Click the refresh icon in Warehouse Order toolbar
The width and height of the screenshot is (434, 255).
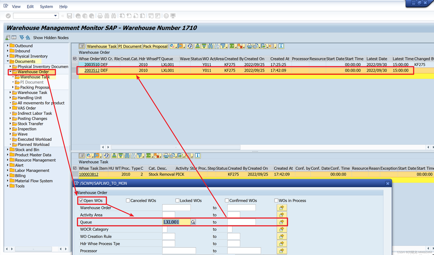(x=190, y=46)
